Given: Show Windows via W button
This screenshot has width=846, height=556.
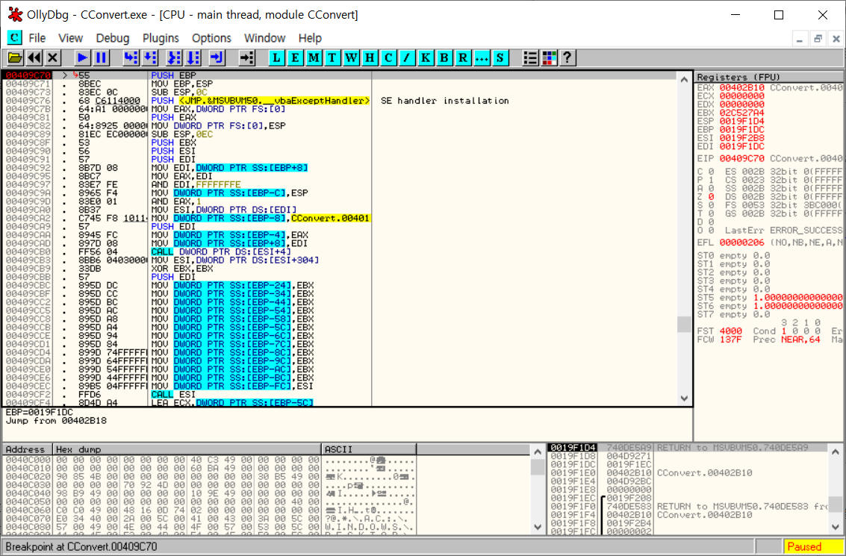Looking at the screenshot, I should 351,57.
